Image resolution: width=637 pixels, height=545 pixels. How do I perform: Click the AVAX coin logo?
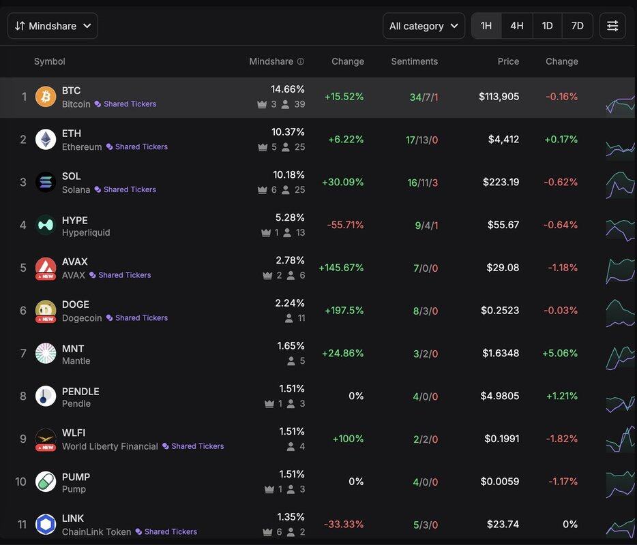click(x=46, y=268)
